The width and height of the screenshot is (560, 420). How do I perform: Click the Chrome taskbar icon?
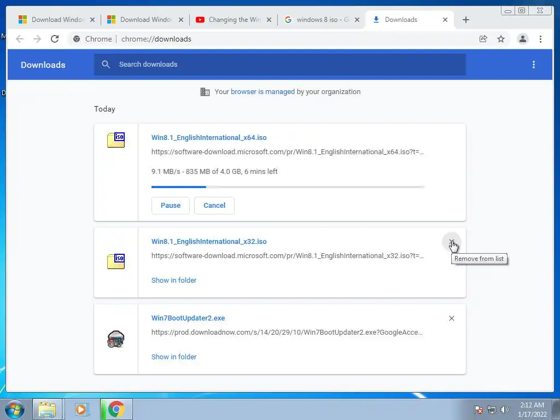coord(116,409)
